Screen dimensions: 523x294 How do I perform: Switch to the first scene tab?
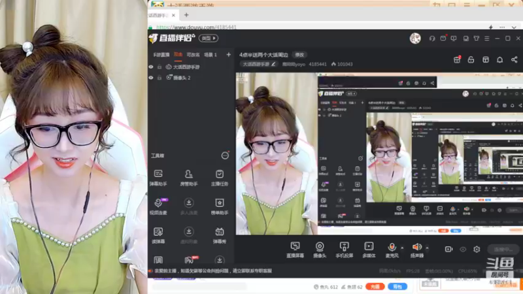tap(161, 55)
